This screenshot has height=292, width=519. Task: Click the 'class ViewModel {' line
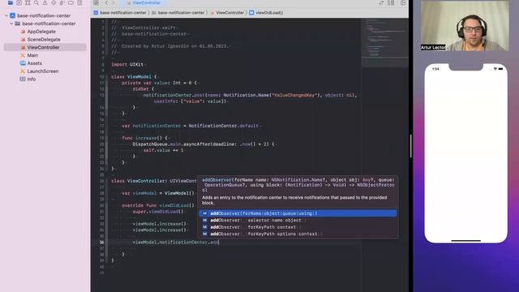point(134,76)
